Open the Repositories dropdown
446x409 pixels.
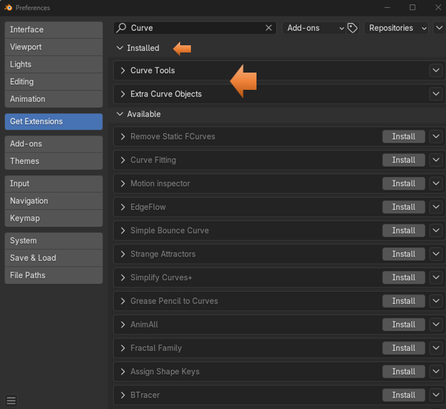[396, 28]
